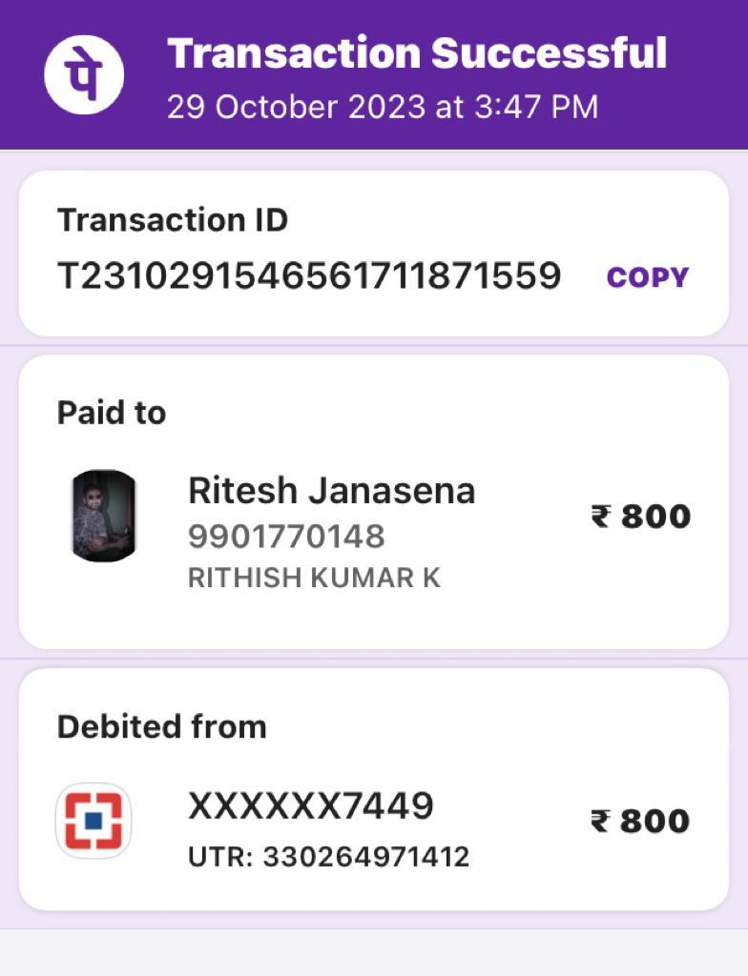Screen dimensions: 748x976
Task: Click the Debited from heading
Action: click(161, 726)
